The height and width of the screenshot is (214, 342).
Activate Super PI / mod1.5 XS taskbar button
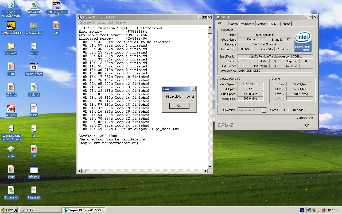(x=84, y=210)
